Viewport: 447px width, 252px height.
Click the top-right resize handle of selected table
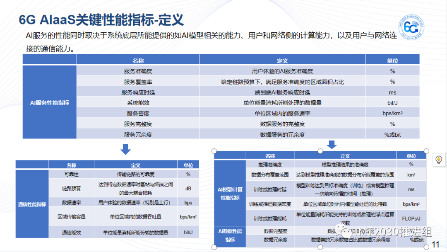click(427, 151)
